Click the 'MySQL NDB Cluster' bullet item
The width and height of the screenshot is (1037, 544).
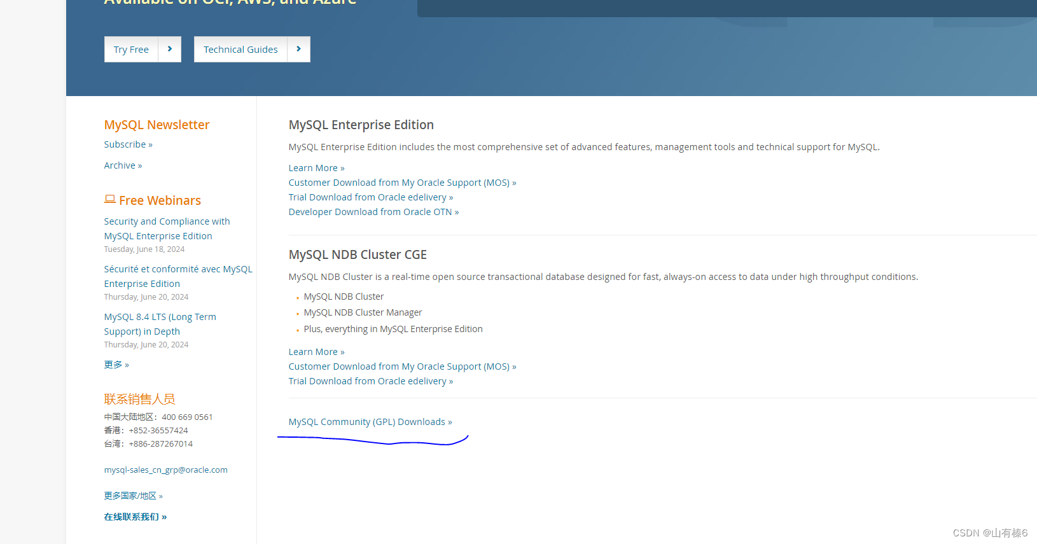[344, 296]
